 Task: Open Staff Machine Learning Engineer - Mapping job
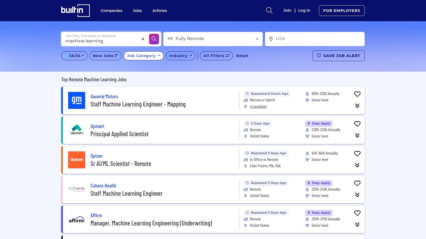coord(138,104)
